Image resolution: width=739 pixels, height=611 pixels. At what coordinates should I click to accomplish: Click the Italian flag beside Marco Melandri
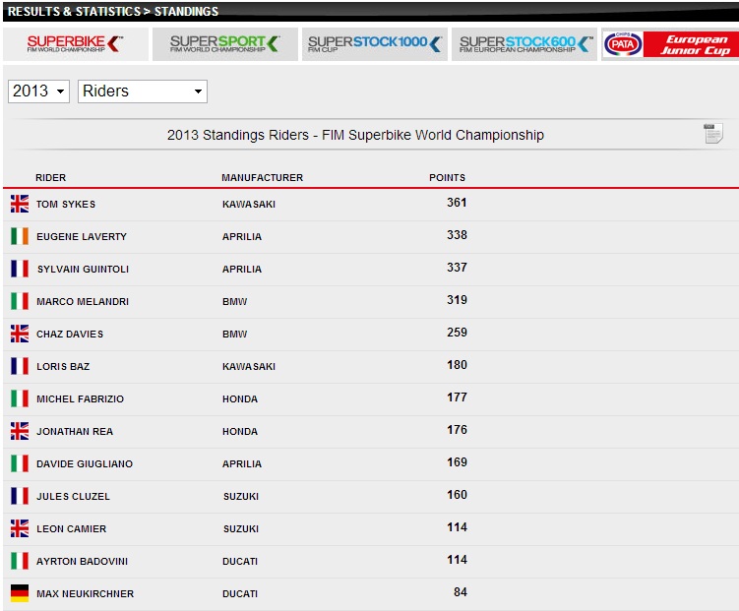click(x=20, y=301)
